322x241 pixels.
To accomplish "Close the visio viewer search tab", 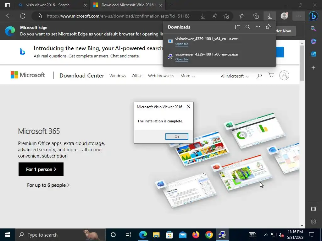I will (x=86, y=5).
